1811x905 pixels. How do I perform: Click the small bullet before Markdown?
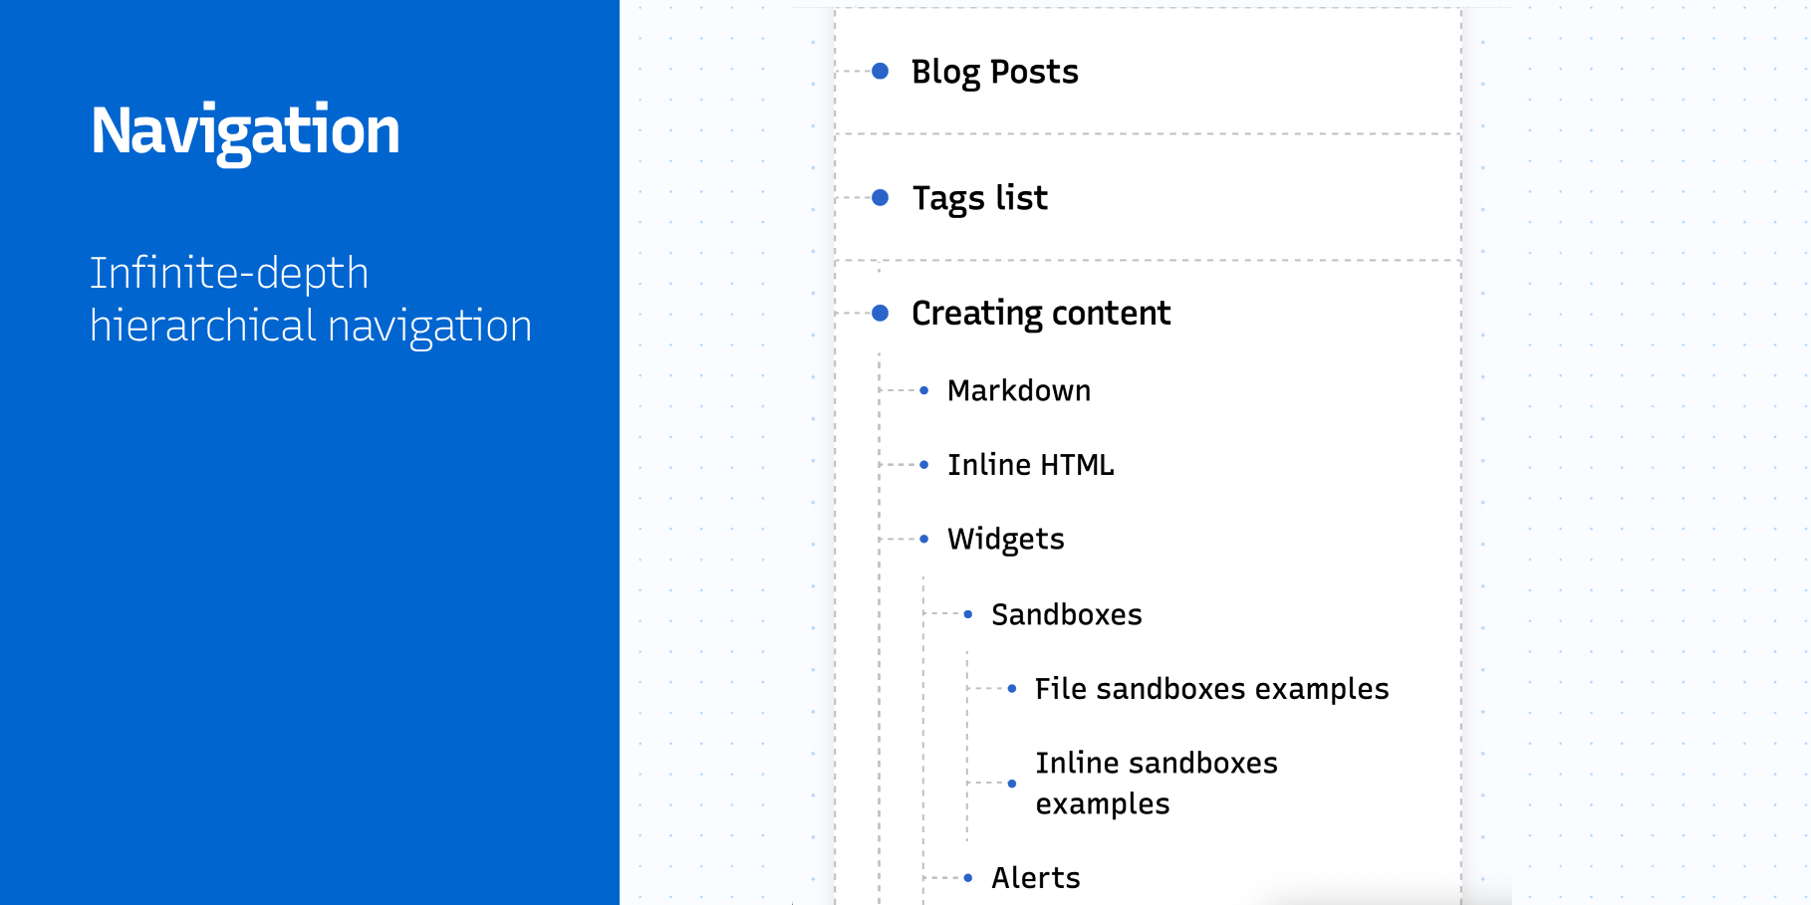tap(924, 390)
